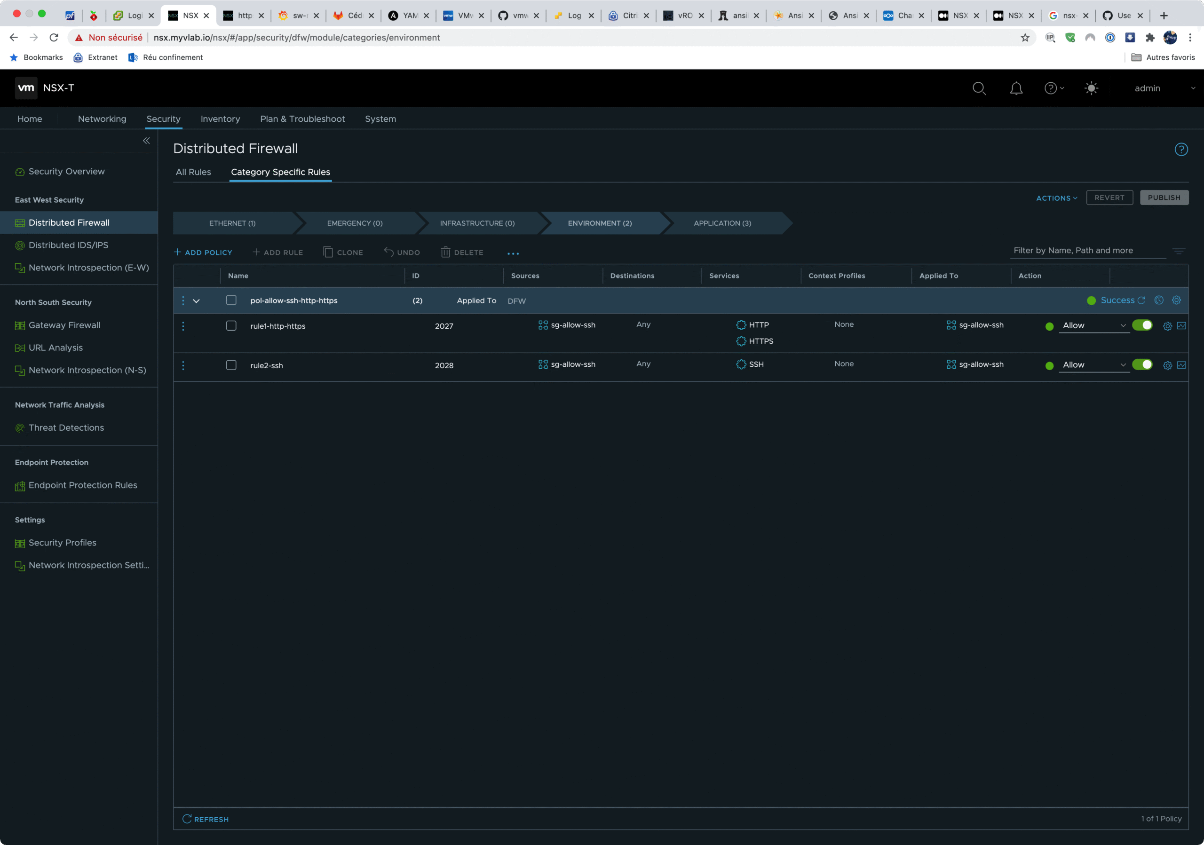Click the Filter by Name input field
The height and width of the screenshot is (845, 1204).
[x=1087, y=251]
